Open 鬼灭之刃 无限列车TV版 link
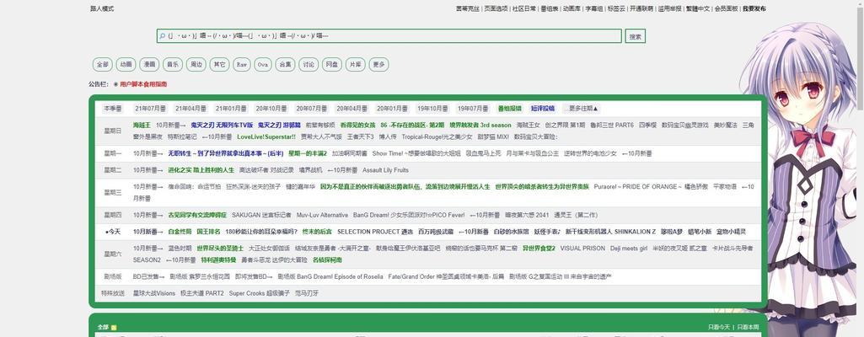The image size is (864, 337). pyautogui.click(x=222, y=126)
